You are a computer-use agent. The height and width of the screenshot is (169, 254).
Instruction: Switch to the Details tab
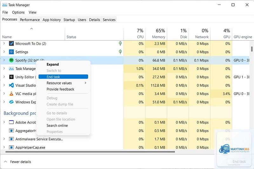(x=94, y=20)
